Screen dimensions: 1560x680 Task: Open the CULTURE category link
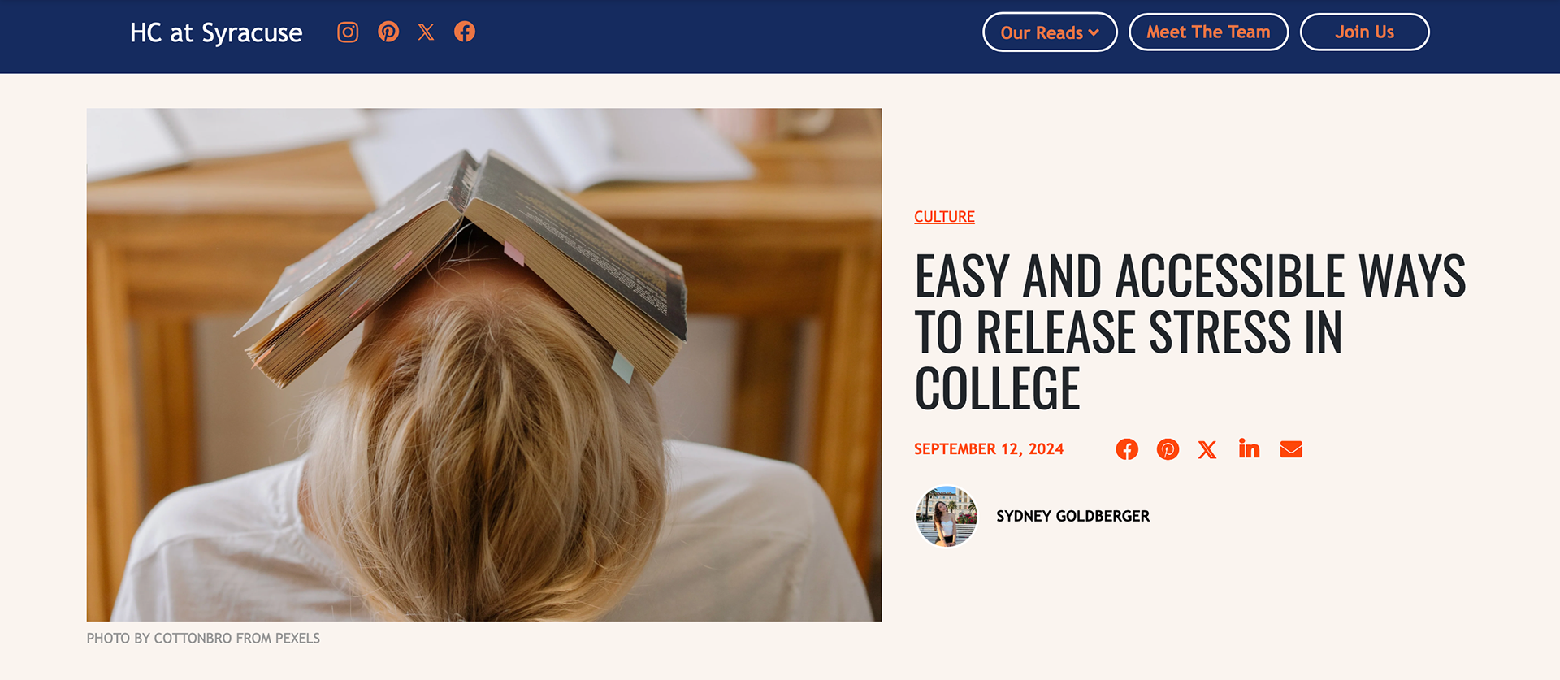[x=944, y=217]
